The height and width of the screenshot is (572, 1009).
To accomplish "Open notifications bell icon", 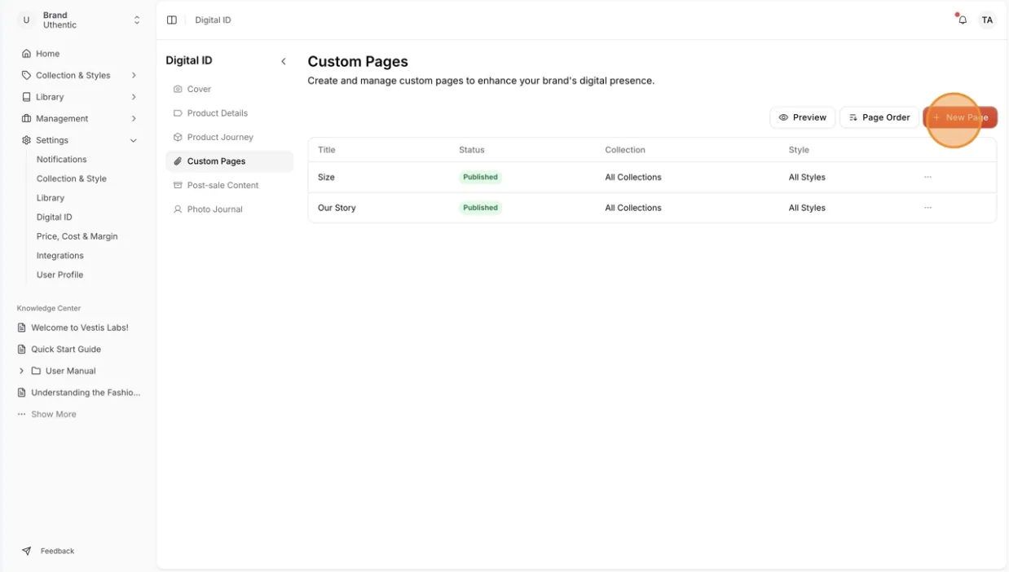I will coord(963,20).
